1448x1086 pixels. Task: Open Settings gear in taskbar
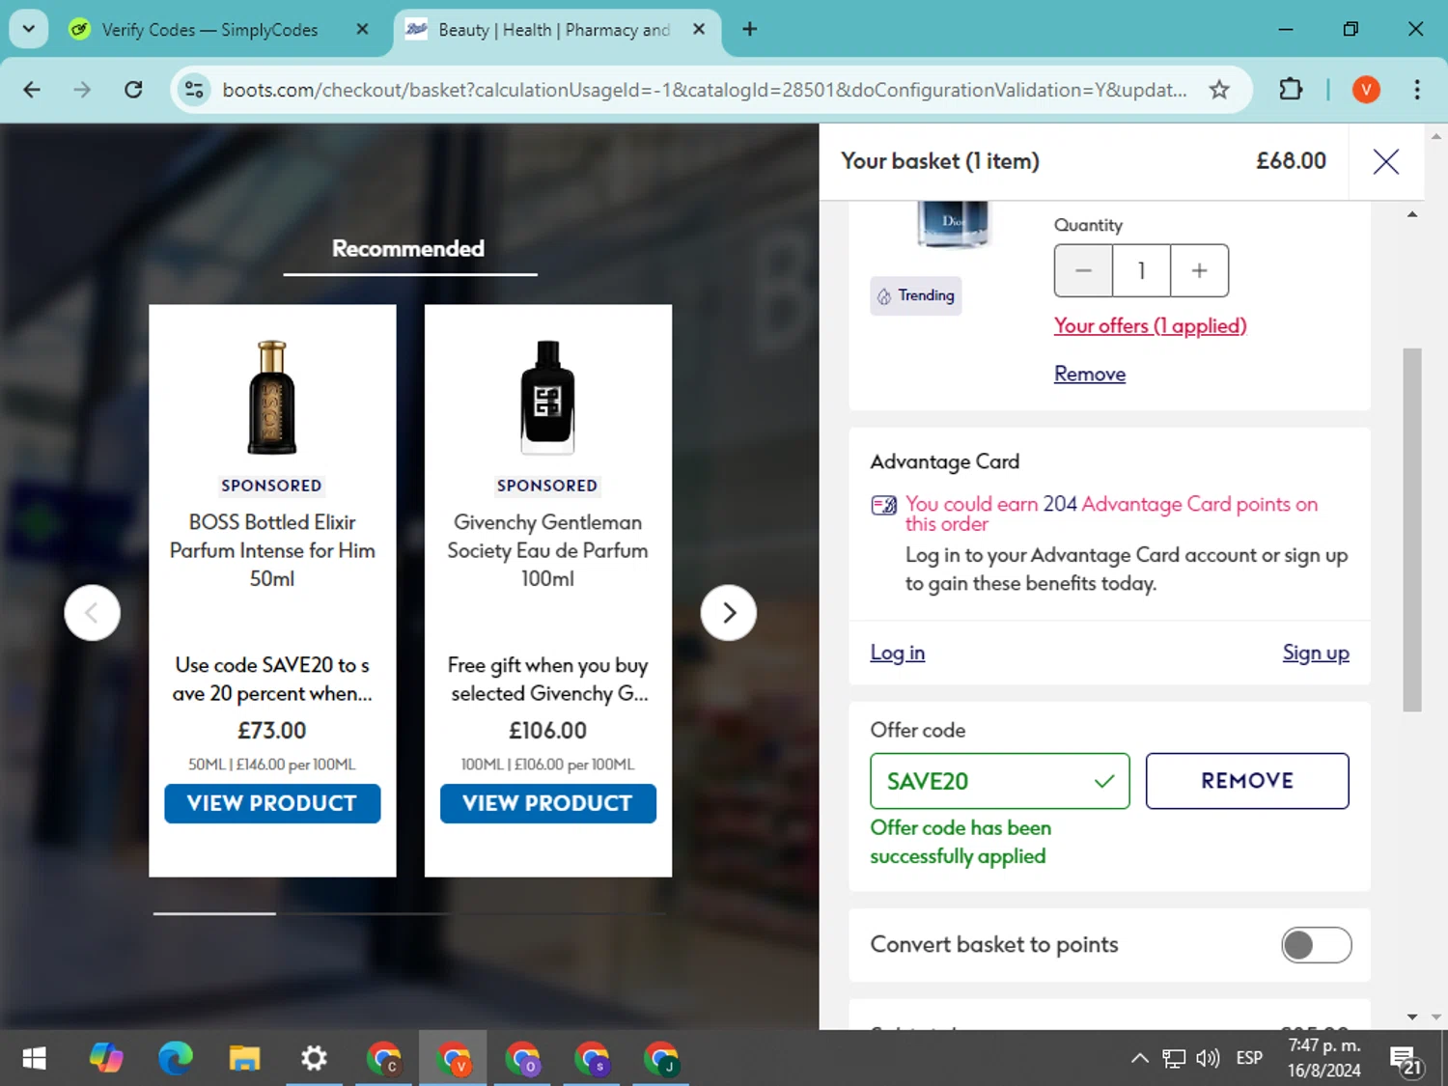pos(314,1059)
